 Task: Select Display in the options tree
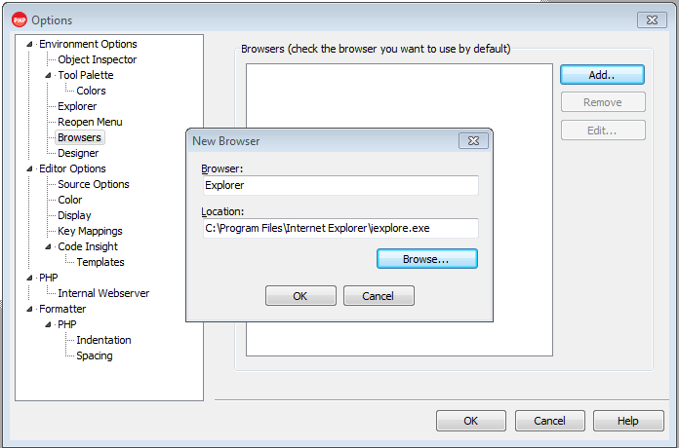click(x=74, y=215)
